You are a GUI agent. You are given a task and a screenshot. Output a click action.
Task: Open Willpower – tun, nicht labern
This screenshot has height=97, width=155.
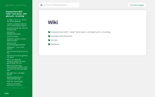(x=16, y=48)
